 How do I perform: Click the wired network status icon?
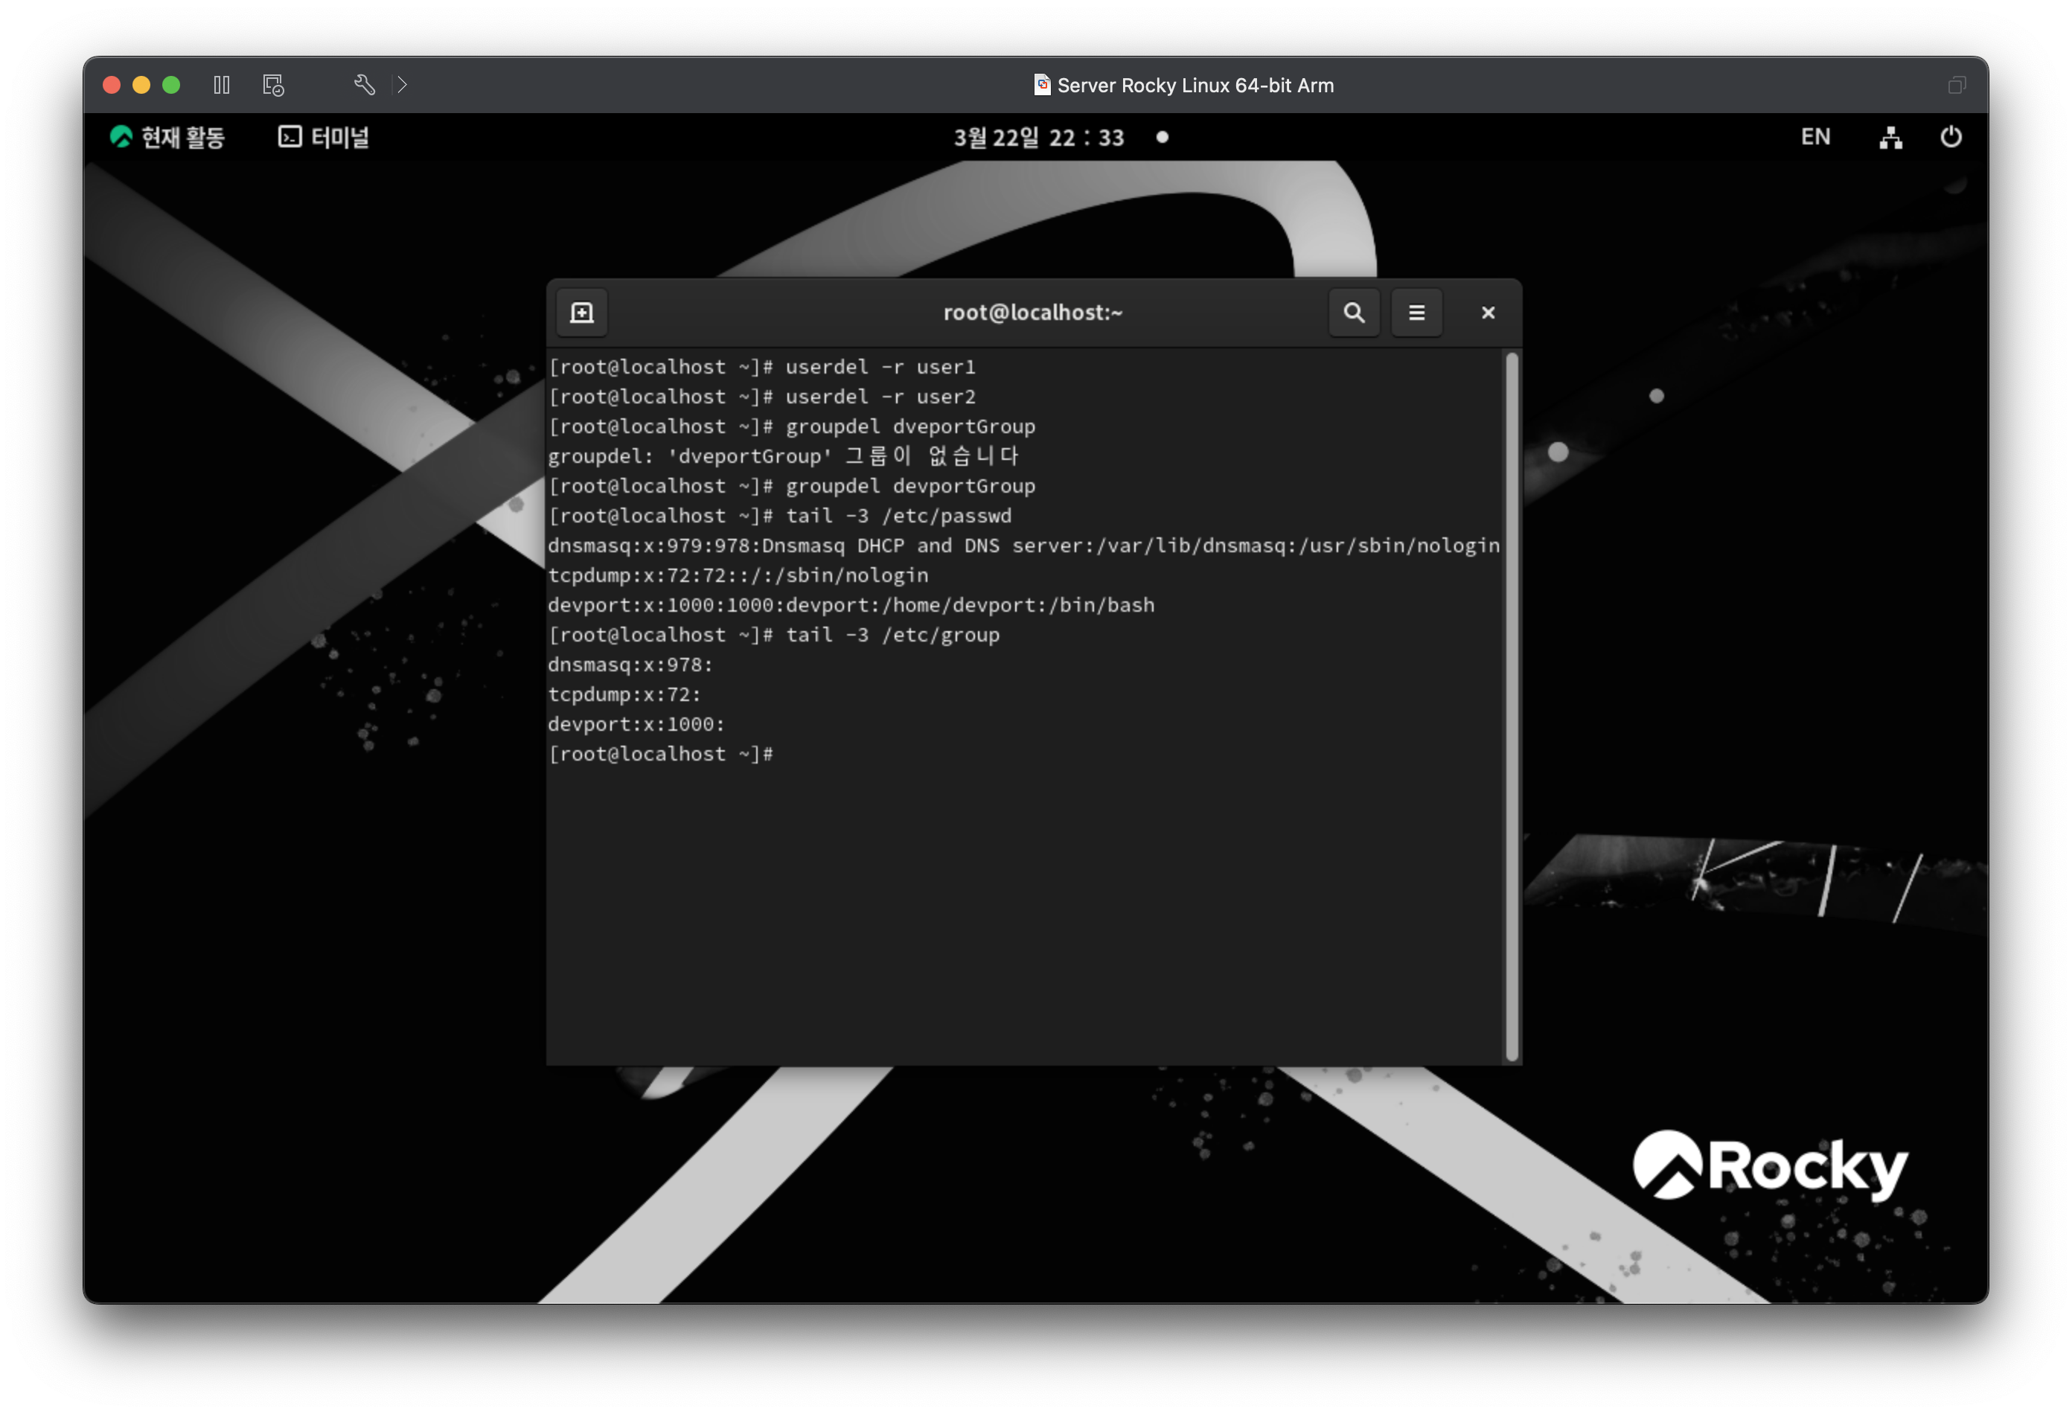tap(1890, 137)
